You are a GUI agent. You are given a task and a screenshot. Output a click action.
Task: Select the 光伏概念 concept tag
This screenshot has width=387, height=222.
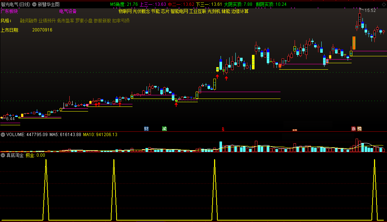[142, 11]
